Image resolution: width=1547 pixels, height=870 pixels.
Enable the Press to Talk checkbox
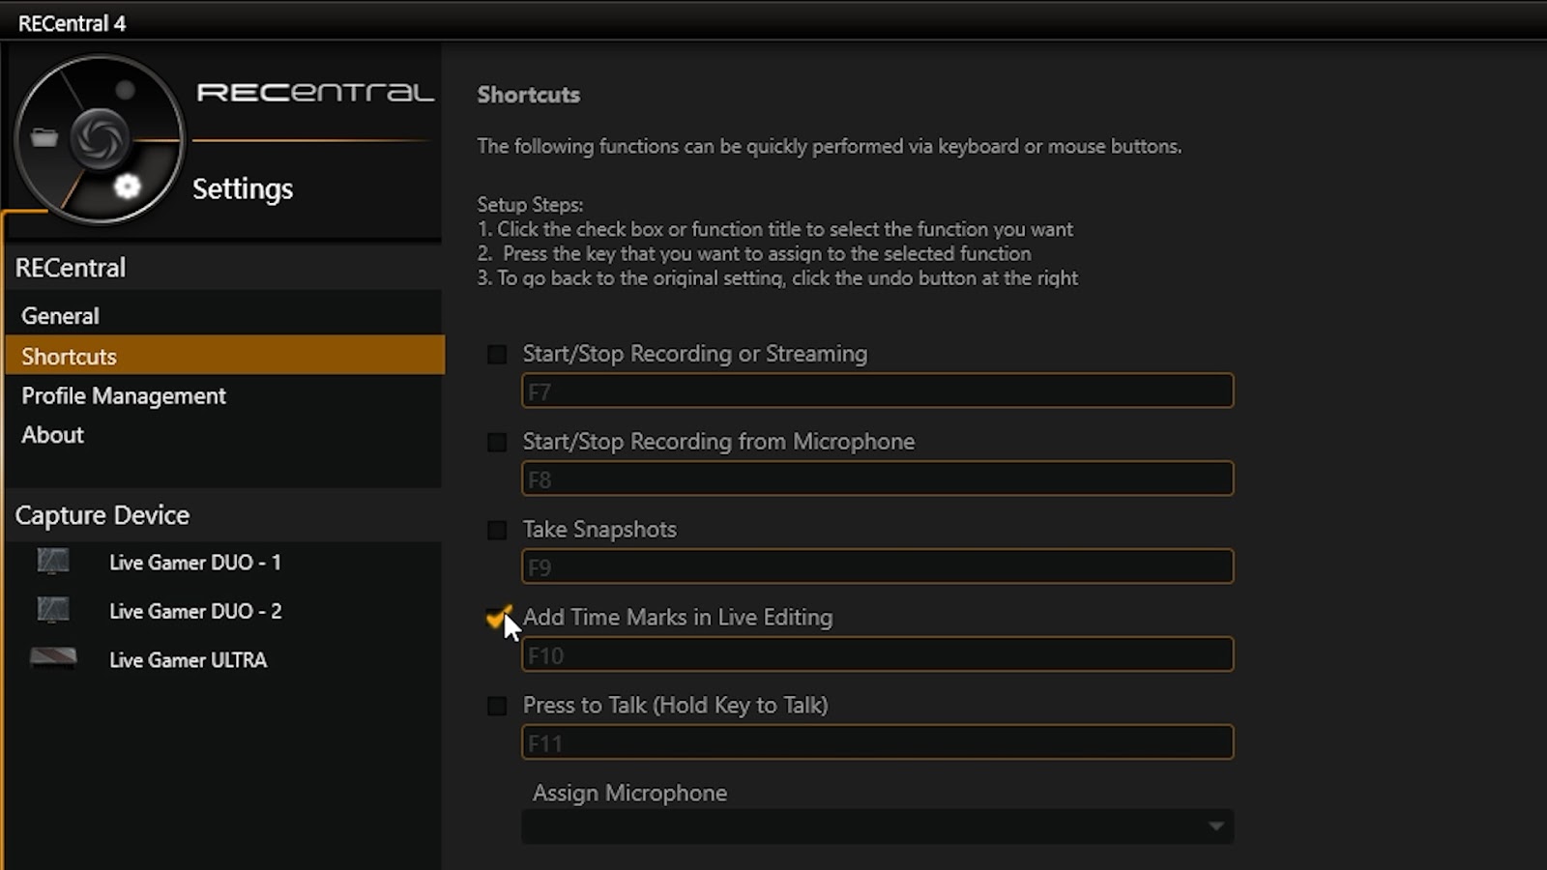(x=497, y=707)
